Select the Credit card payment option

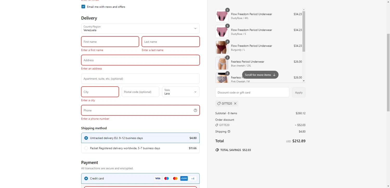tap(140, 178)
